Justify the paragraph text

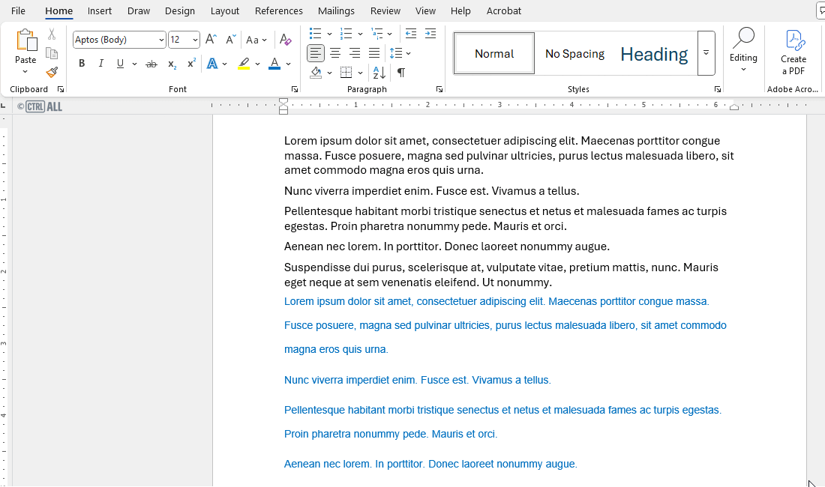click(x=373, y=52)
